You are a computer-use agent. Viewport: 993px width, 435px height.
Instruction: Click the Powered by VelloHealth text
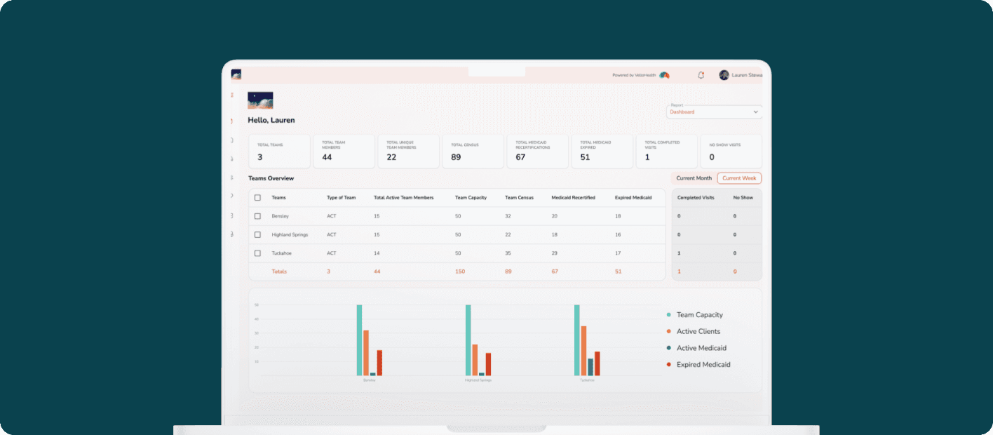point(634,75)
